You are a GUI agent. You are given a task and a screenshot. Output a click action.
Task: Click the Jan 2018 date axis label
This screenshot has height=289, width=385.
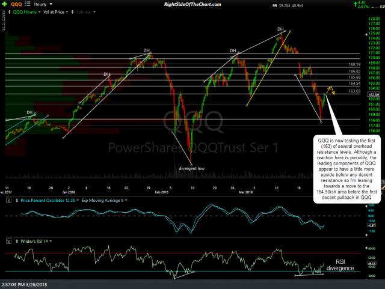coord(69,192)
